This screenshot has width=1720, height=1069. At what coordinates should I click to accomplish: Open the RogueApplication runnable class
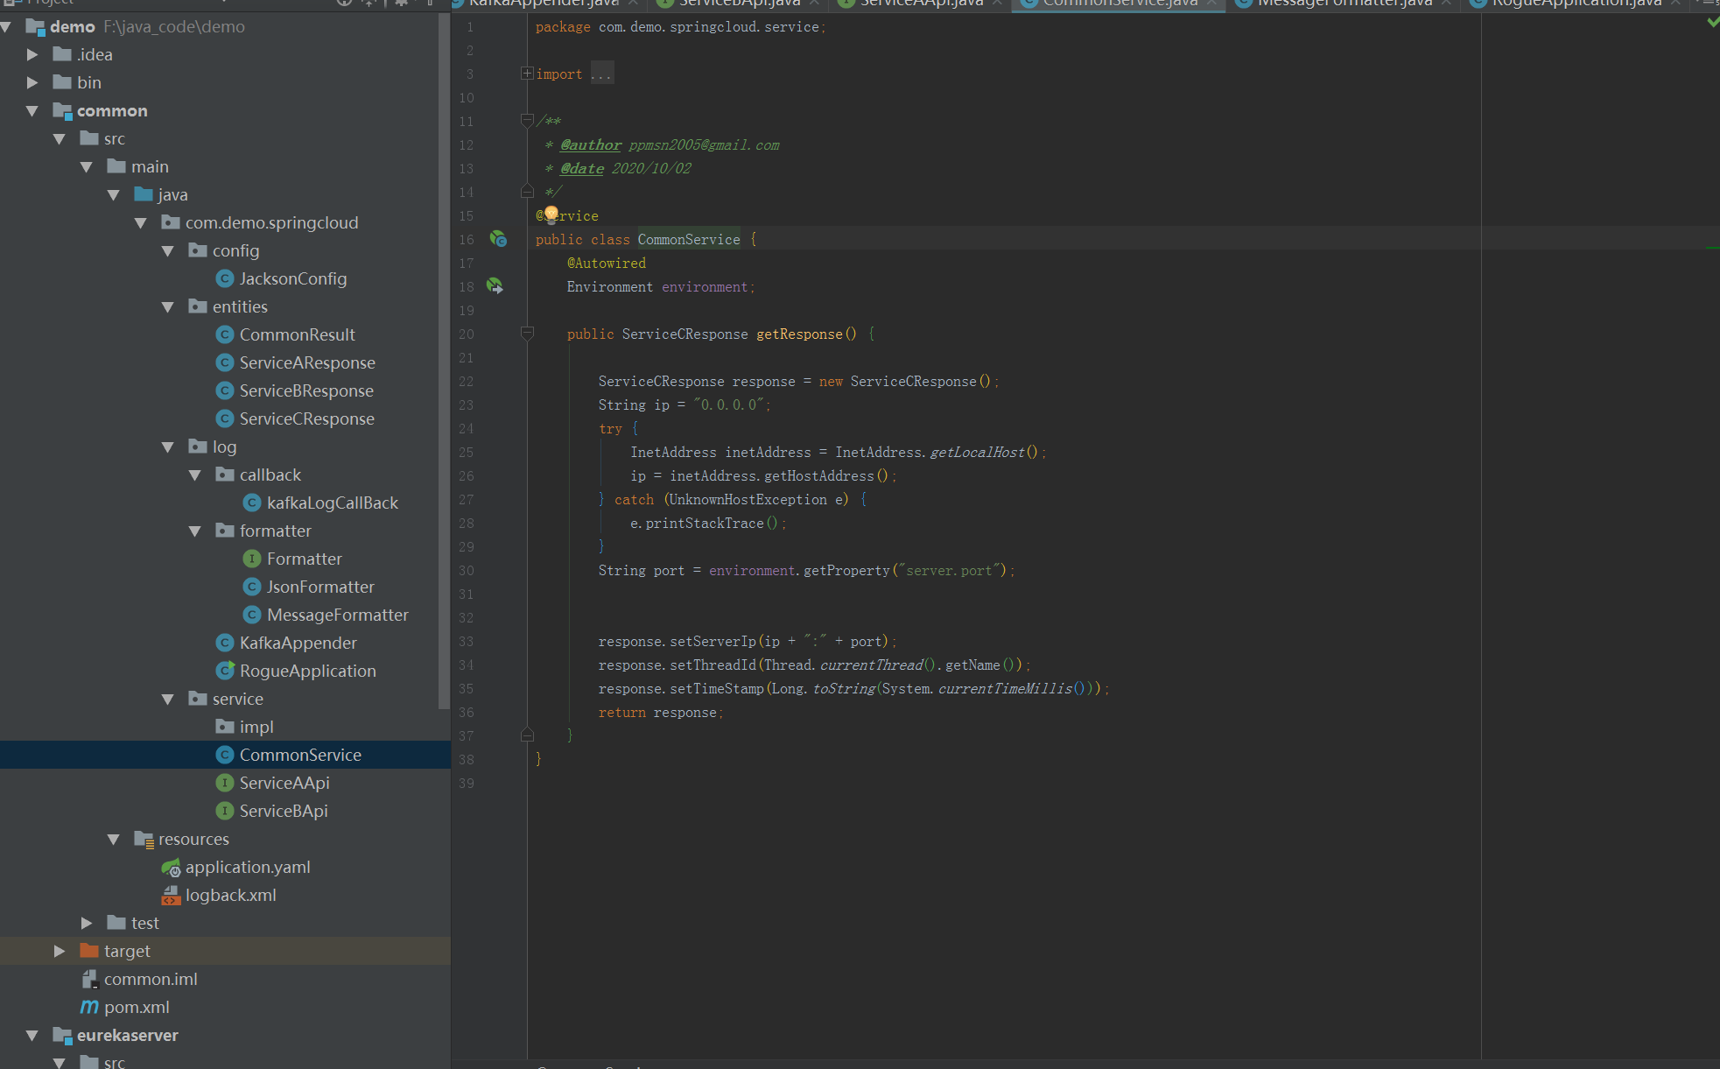(307, 671)
